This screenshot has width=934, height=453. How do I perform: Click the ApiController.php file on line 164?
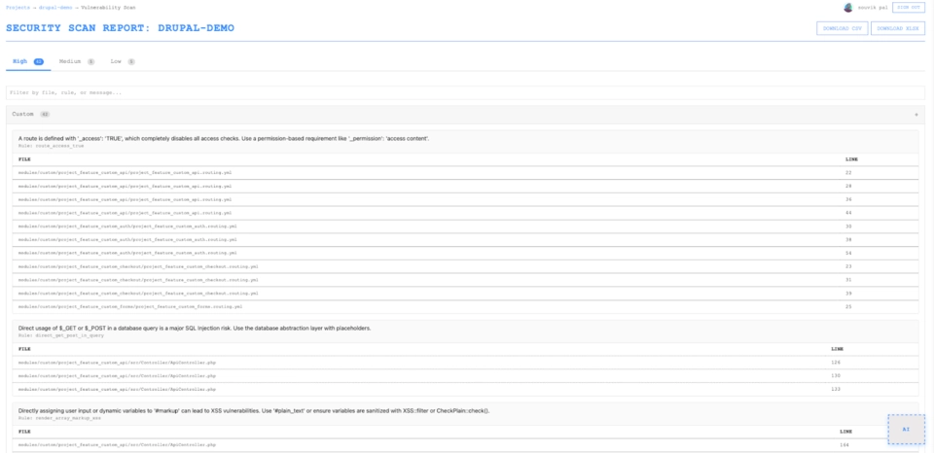tap(117, 444)
